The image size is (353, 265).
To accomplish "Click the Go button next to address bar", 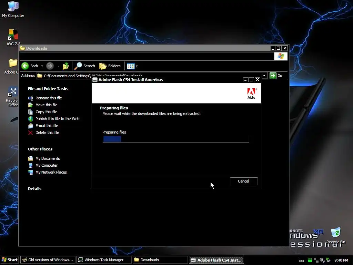I will click(276, 76).
